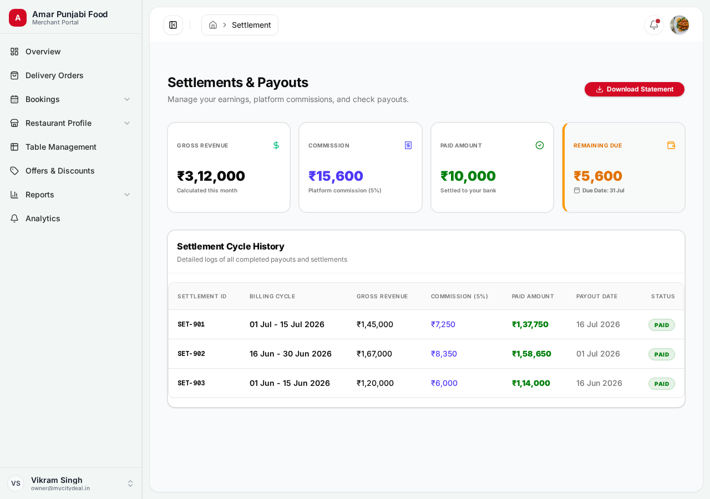Viewport: 710px width, 499px height.
Task: Open the notifications bell
Action: [654, 25]
